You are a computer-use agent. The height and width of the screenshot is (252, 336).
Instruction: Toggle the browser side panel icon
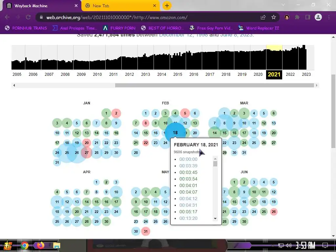(308, 17)
